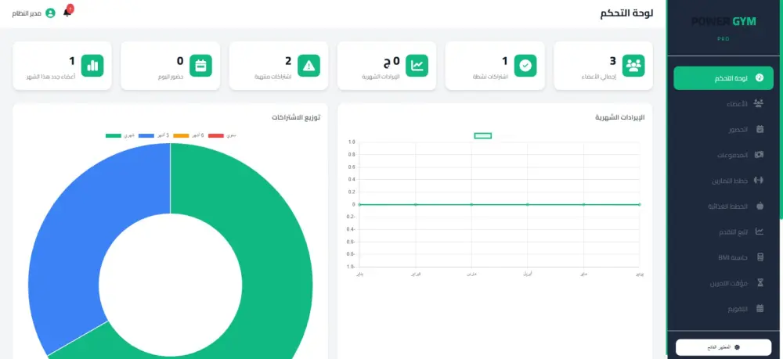This screenshot has width=783, height=359.
Task: Toggle the blue 3 أشهر legend swatch
Action: [x=146, y=135]
